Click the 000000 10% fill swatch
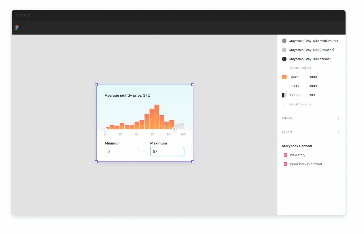The height and width of the screenshot is (234, 364). tap(284, 95)
